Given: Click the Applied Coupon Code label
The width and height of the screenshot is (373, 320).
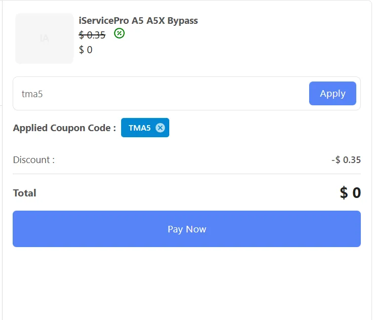Looking at the screenshot, I should point(64,128).
